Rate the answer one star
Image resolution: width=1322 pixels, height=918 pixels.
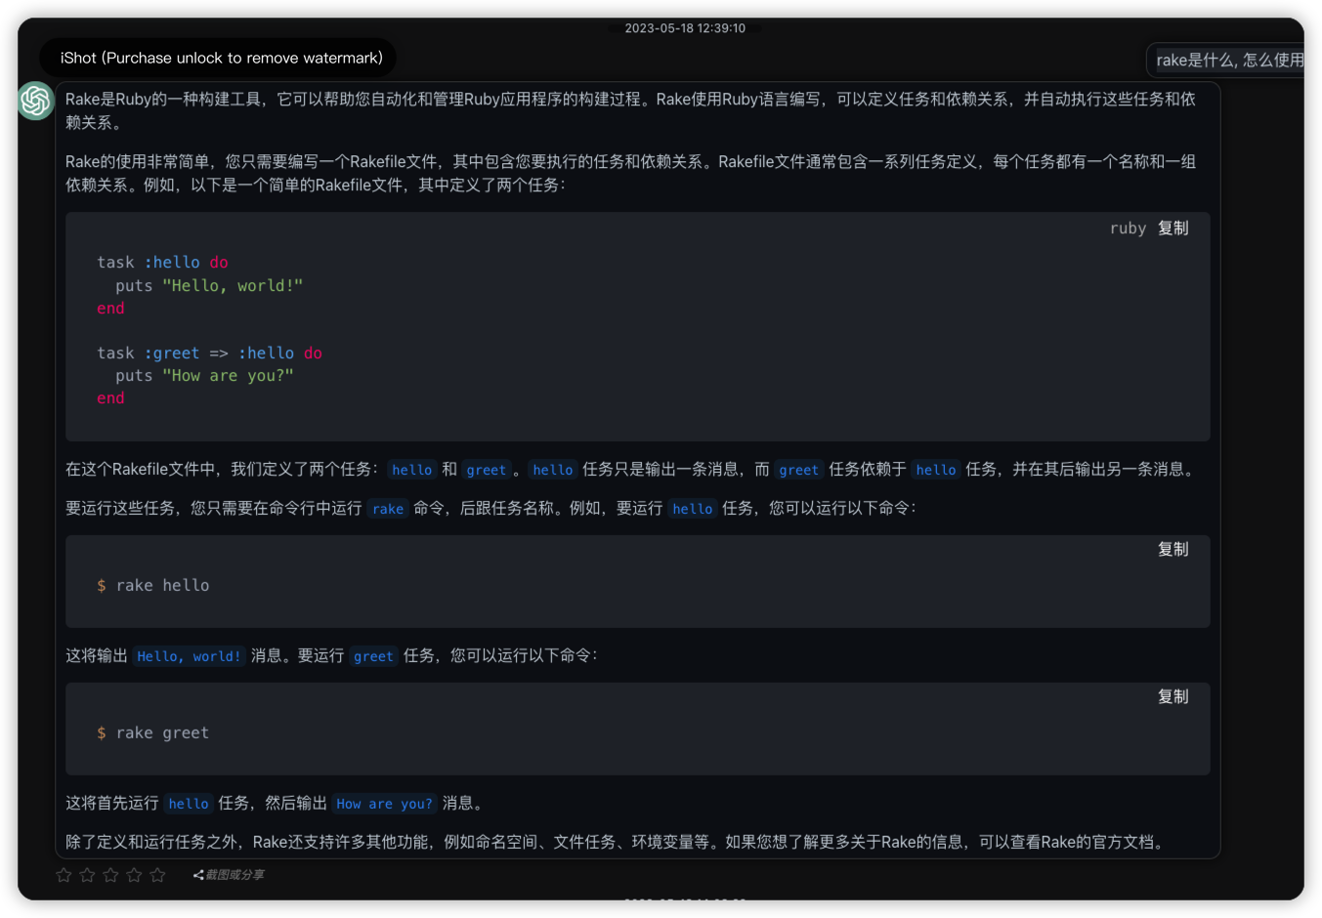pyautogui.click(x=64, y=875)
